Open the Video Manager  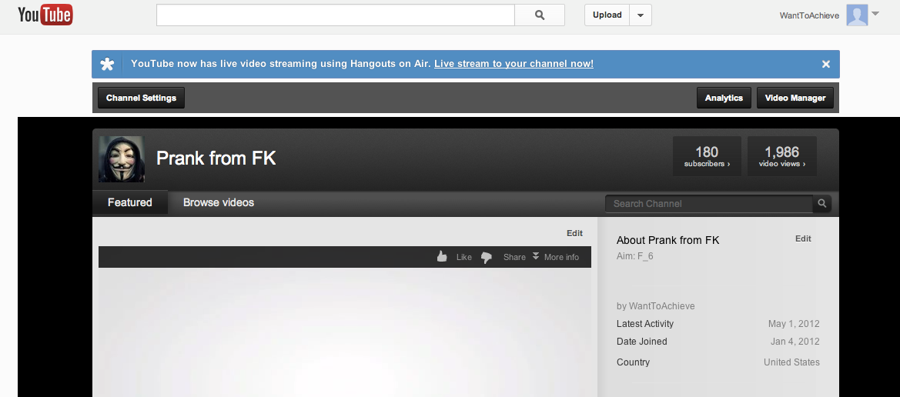coord(795,98)
